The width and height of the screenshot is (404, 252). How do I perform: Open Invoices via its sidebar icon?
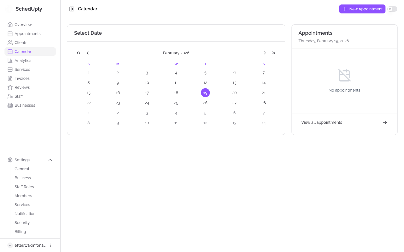tap(10, 78)
